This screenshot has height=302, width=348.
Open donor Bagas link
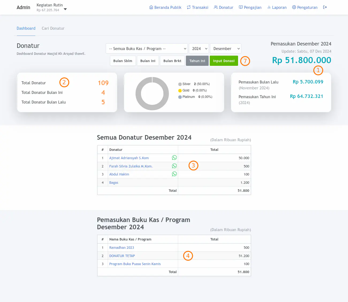114,183
